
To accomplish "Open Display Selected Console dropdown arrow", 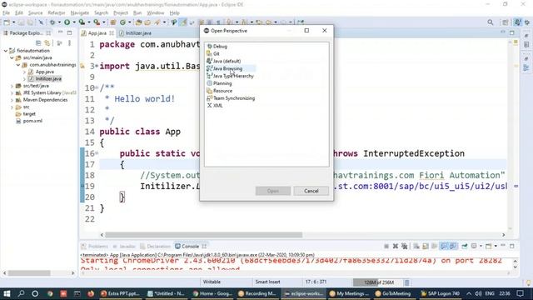I will pos(481,247).
